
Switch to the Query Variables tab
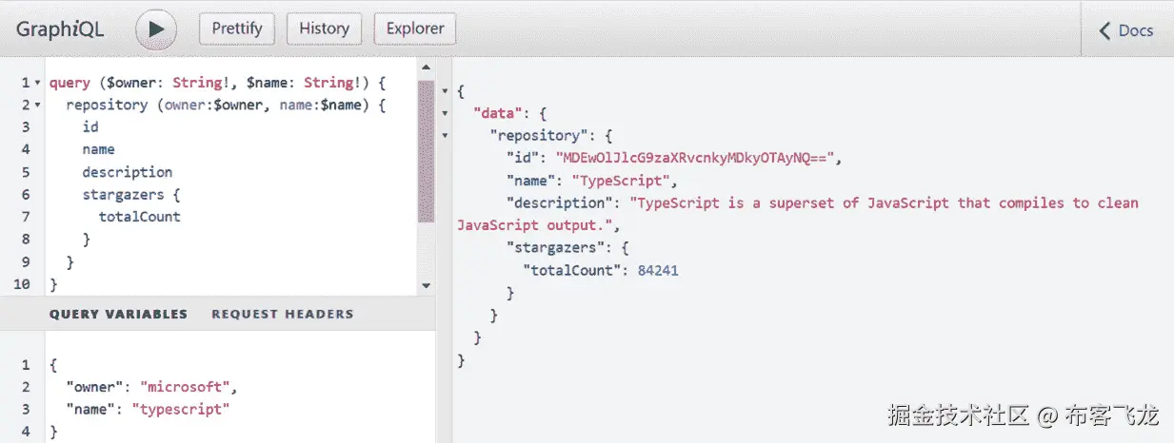click(118, 314)
